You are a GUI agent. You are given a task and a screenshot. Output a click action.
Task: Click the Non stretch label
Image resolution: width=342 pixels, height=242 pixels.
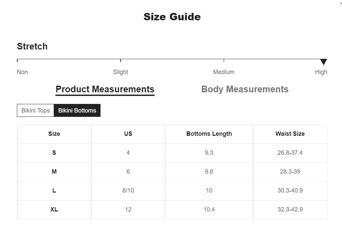[x=22, y=72]
